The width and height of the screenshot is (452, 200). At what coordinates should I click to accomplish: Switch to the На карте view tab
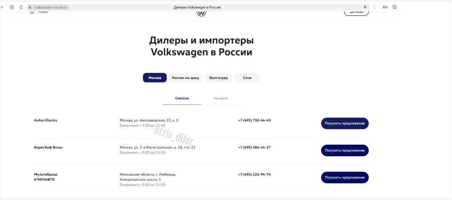click(x=220, y=99)
